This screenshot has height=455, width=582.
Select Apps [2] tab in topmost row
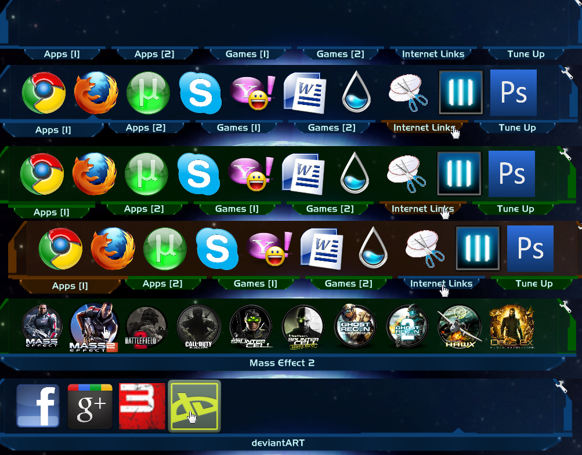pyautogui.click(x=154, y=54)
